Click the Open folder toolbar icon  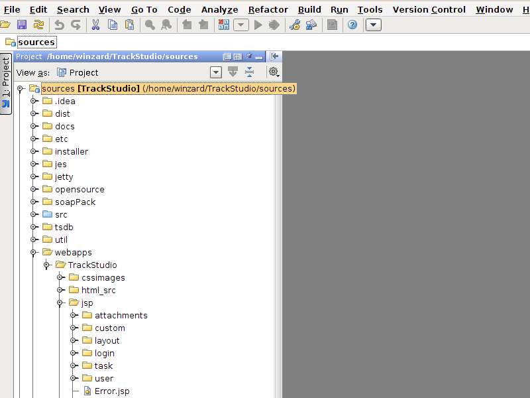5,25
